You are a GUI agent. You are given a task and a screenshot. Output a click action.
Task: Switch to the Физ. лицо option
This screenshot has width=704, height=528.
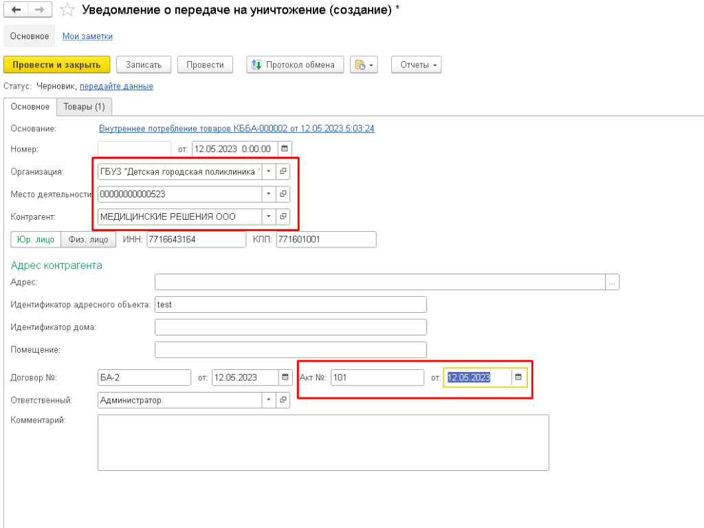click(89, 239)
